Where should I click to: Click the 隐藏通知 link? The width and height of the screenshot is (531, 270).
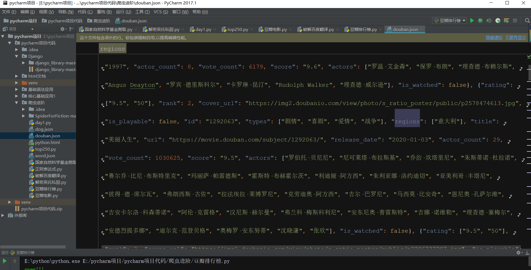click(494, 38)
